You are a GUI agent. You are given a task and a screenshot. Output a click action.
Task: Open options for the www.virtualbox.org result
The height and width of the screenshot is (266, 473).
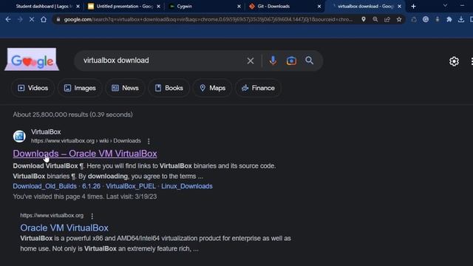tap(92, 216)
